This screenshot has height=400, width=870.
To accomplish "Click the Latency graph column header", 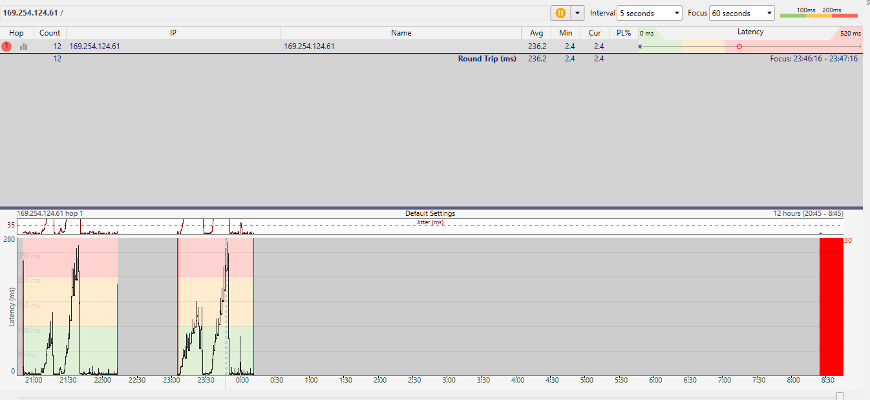I will (750, 32).
